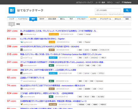Click the blue magnifier search button

tap(127, 10)
